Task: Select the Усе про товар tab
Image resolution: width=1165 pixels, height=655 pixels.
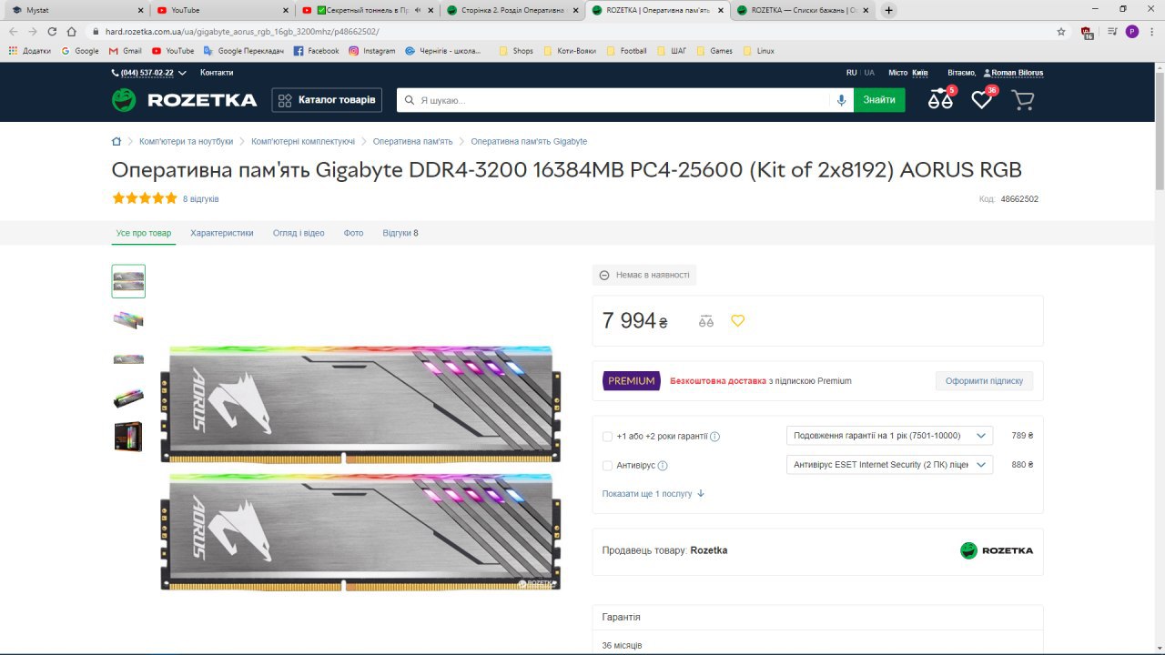Action: pyautogui.click(x=144, y=233)
